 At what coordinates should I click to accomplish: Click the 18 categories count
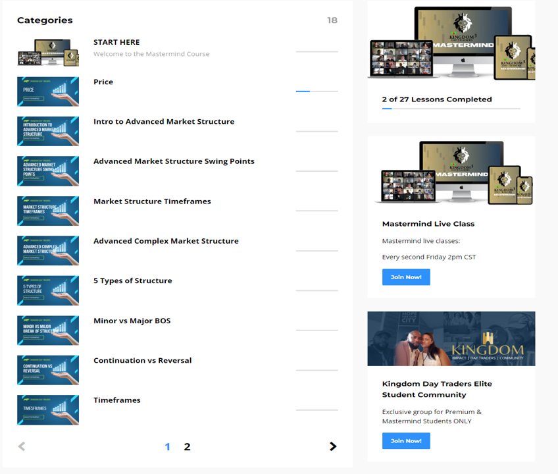[x=332, y=20]
